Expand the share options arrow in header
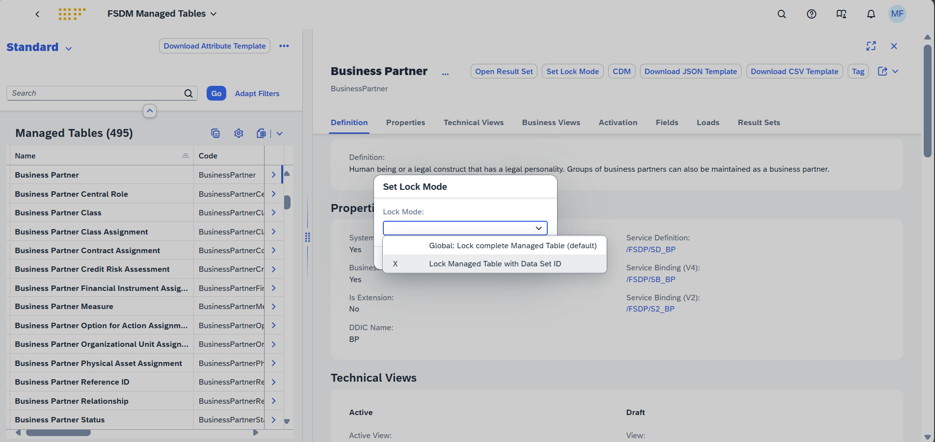The image size is (935, 442). point(895,71)
